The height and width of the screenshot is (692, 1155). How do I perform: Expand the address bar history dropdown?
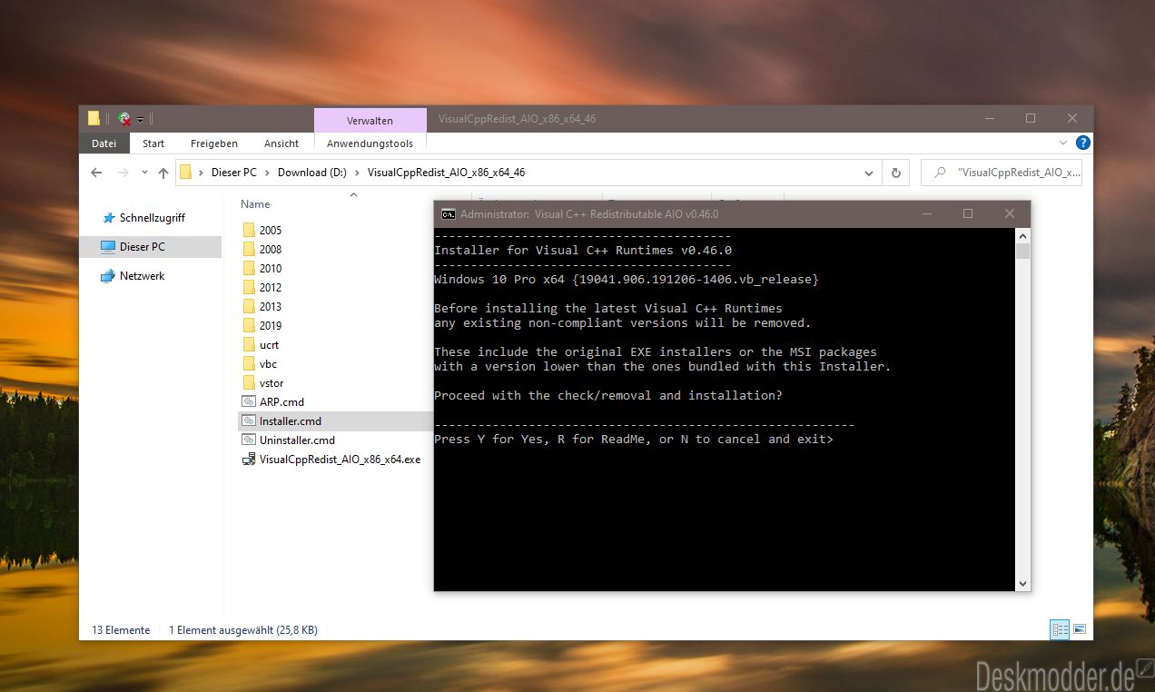869,173
